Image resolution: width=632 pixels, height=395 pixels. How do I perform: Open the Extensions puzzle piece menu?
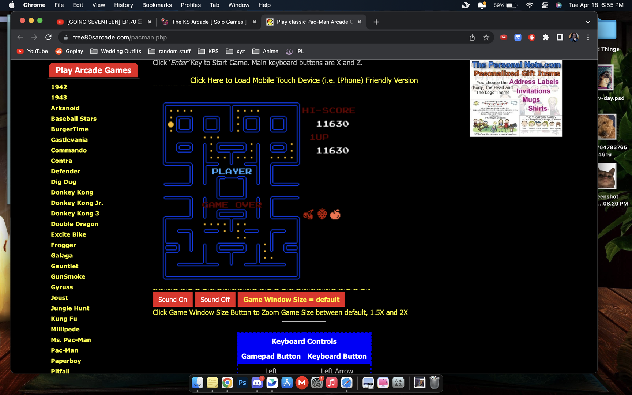tap(546, 37)
